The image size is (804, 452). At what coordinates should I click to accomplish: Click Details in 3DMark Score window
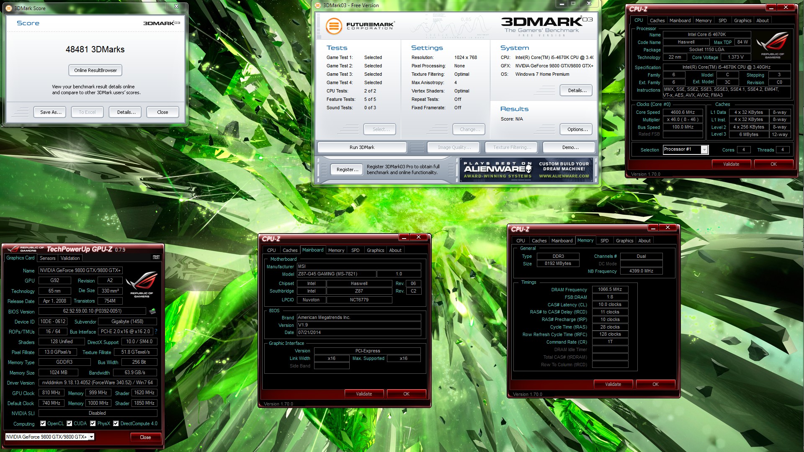coord(126,112)
